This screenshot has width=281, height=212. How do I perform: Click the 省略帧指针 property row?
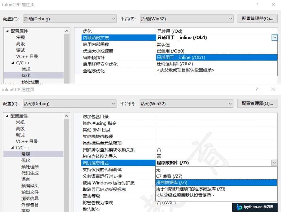(x=119, y=58)
